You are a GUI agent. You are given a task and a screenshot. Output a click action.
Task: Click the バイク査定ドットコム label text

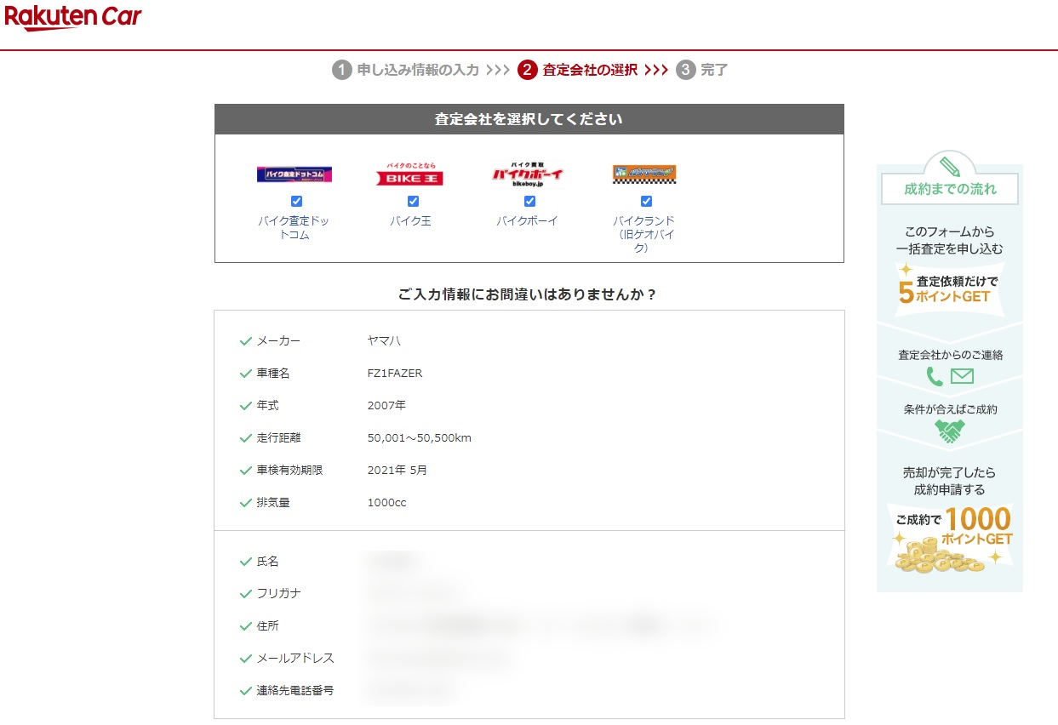(294, 228)
